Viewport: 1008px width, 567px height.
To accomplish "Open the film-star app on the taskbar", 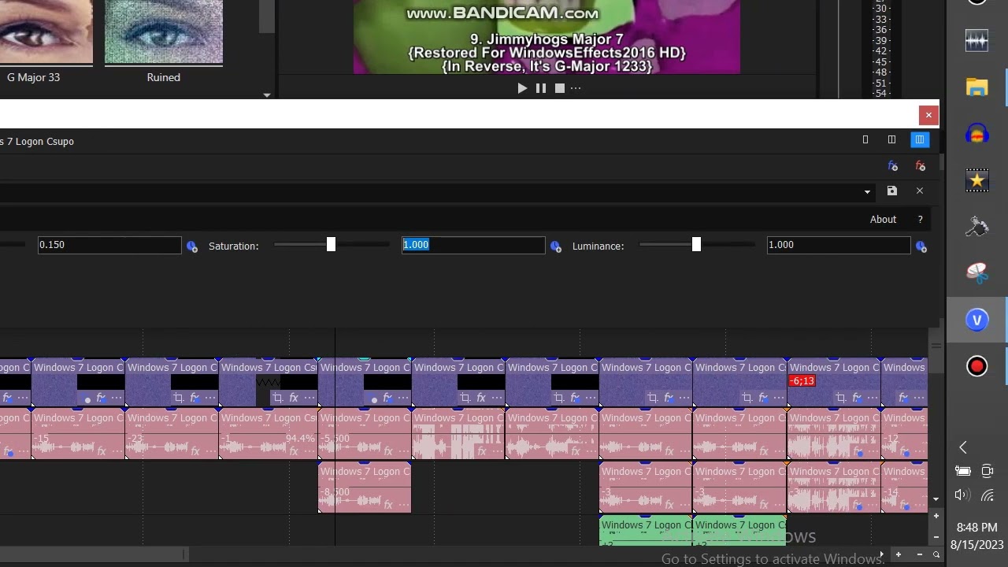I will point(977,180).
